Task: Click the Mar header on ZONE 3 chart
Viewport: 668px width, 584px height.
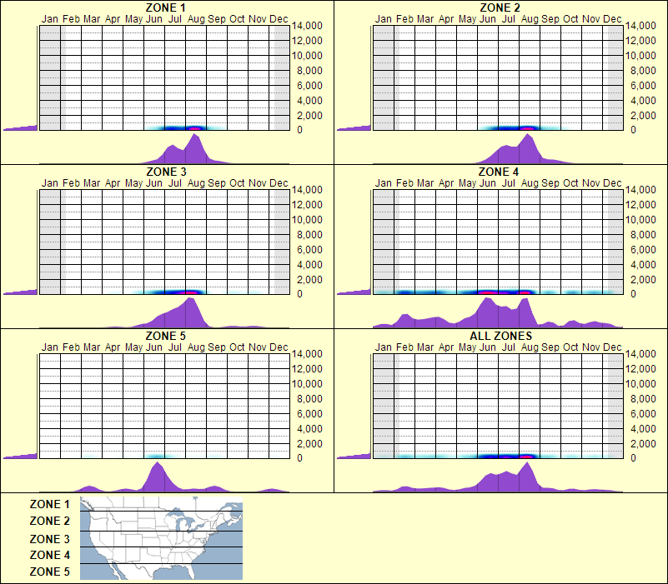Action: 93,181
